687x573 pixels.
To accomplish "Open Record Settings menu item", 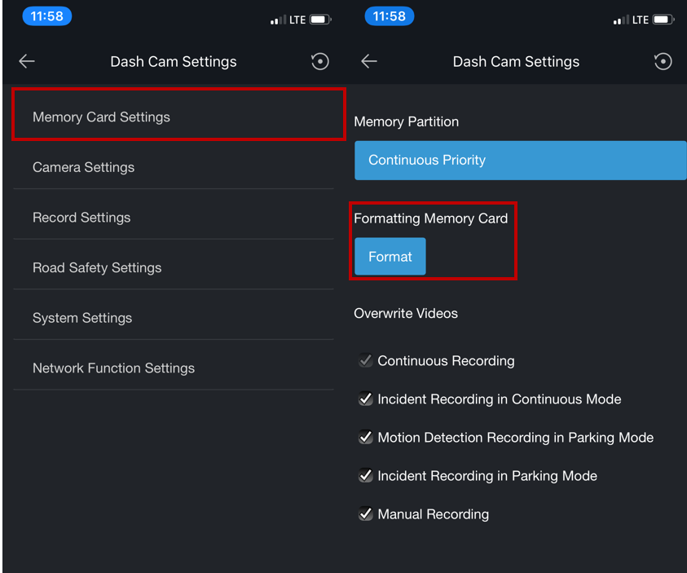I will [x=174, y=218].
